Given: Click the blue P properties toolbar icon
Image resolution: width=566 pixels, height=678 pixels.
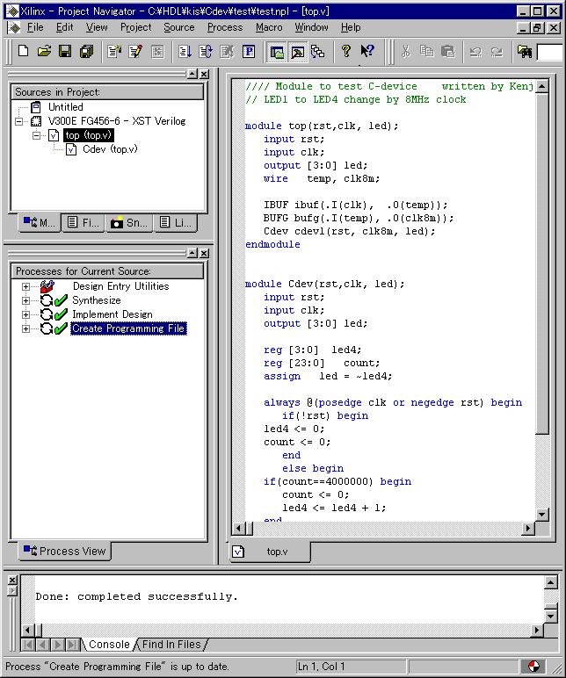Looking at the screenshot, I should tap(249, 52).
